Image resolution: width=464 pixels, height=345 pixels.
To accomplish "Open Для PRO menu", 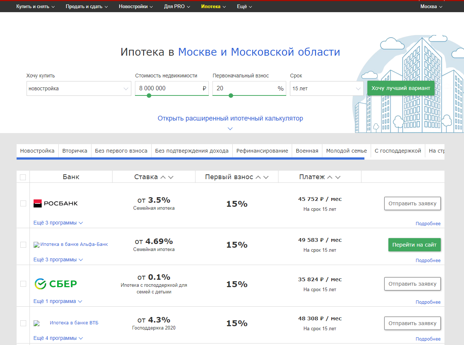I will tap(177, 7).
